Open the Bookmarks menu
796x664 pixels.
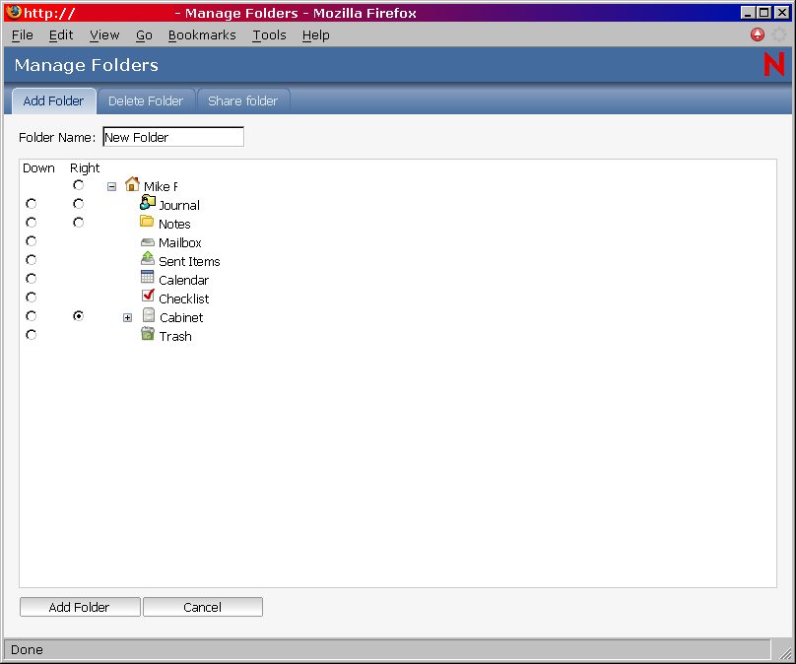coord(202,35)
